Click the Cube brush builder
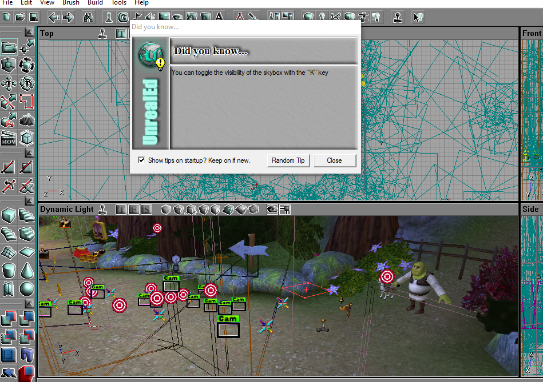The width and height of the screenshot is (543, 382). pos(9,216)
